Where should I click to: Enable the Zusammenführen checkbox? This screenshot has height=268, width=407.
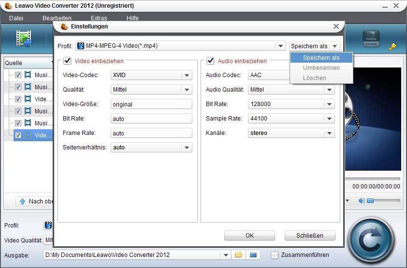pos(275,255)
